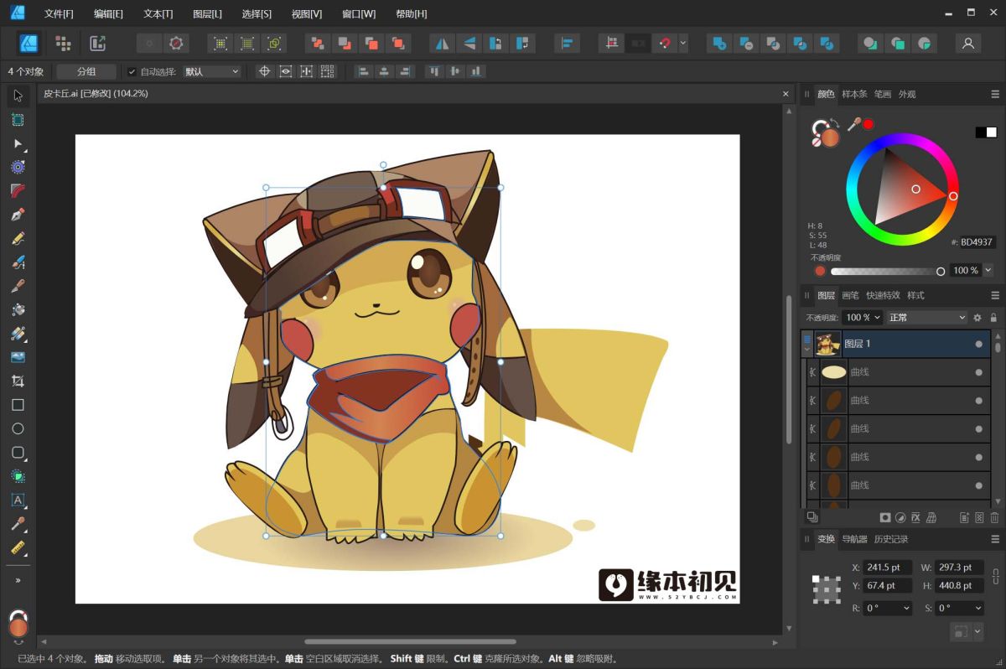Toggle the width-height aspect ratio link
Screen dimensions: 1006x669
(995, 576)
